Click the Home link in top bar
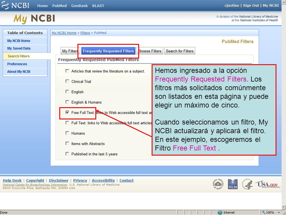This screenshot has height=215, width=286. [x=43, y=6]
